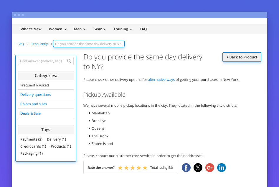Expand the Men menu chevron
The image size is (279, 187).
(85, 29)
